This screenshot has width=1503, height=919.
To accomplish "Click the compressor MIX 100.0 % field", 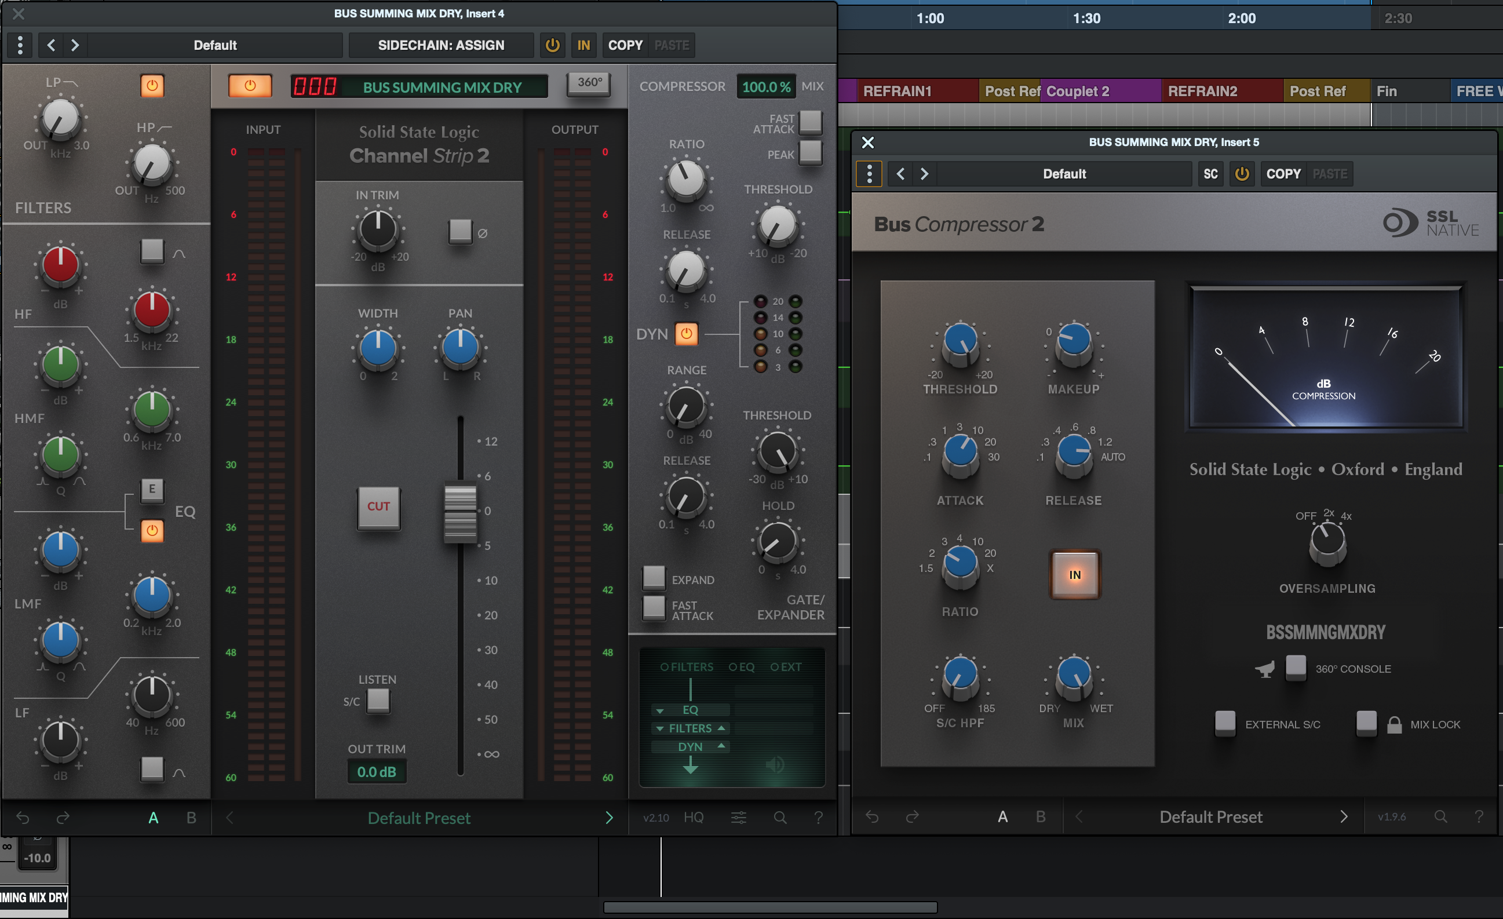I will 765,86.
